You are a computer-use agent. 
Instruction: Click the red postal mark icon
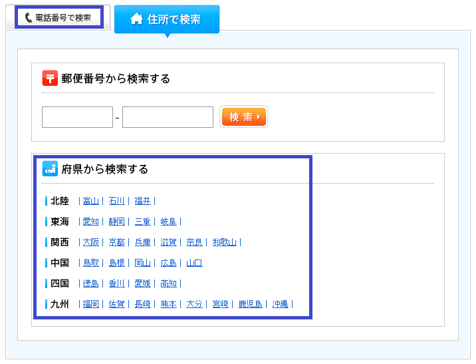point(50,78)
